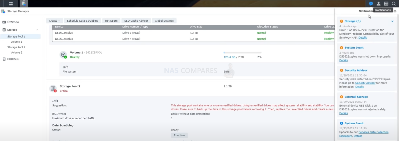Click the Storage (3) notification title
This screenshot has width=399, height=141.
(352, 21)
